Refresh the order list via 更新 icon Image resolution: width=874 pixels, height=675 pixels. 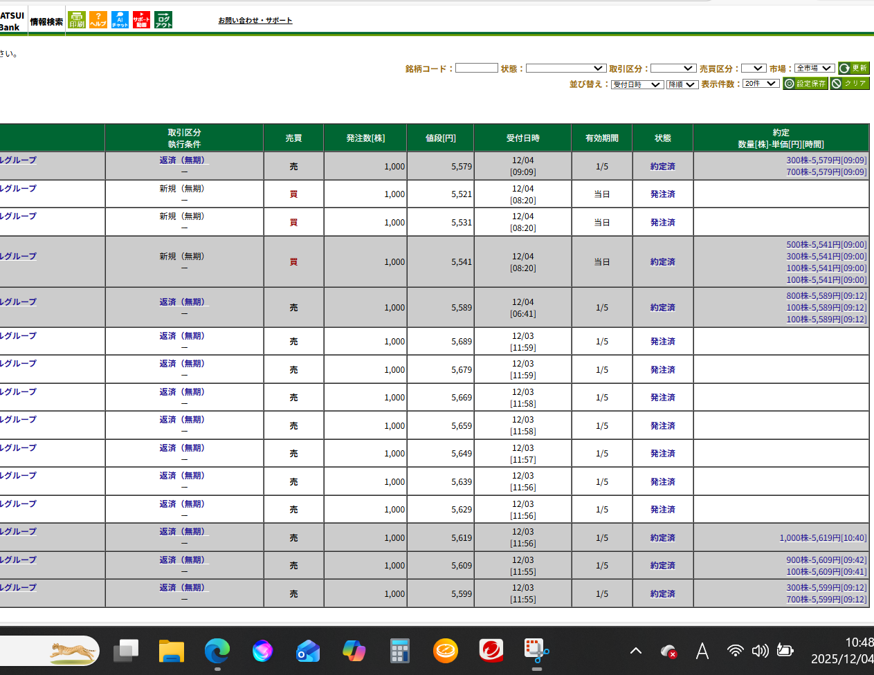853,68
